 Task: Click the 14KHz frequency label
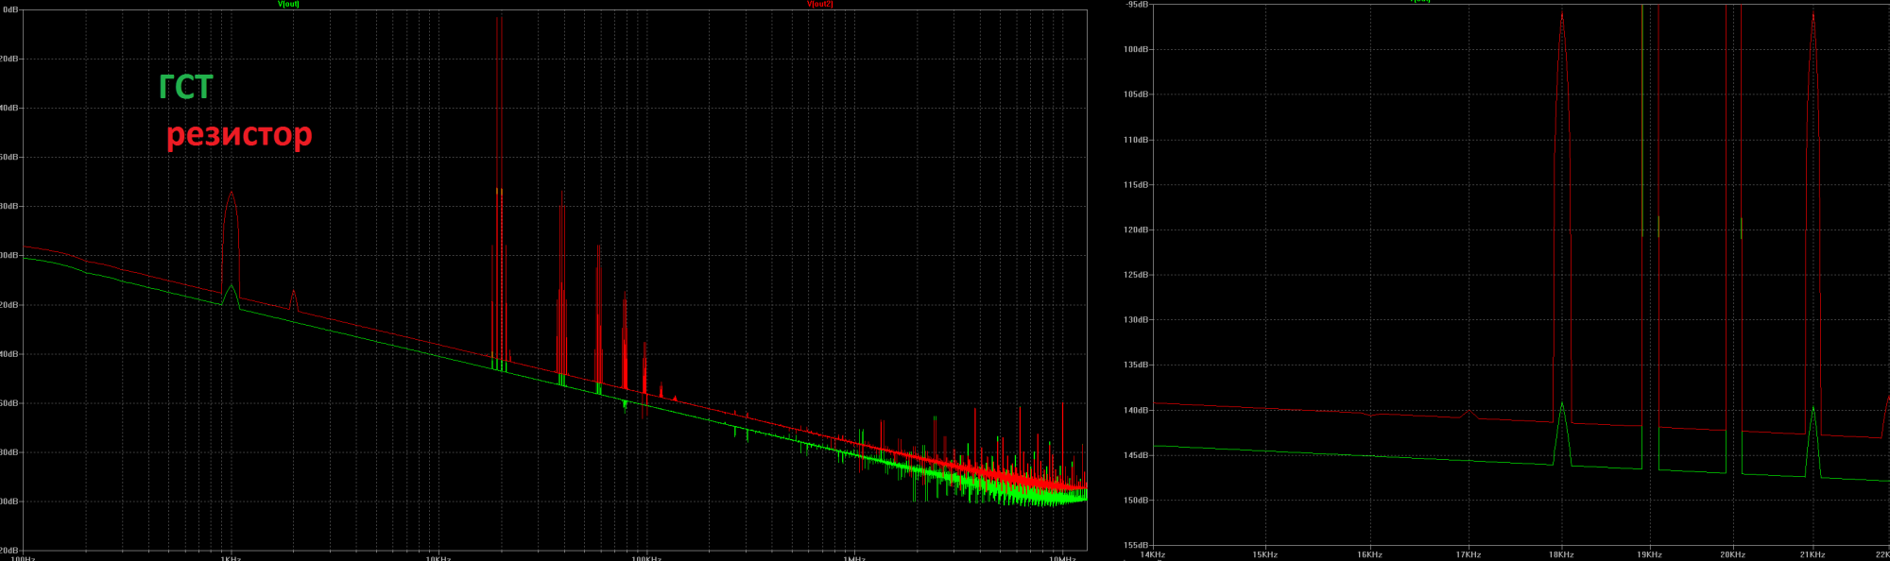pyautogui.click(x=1153, y=554)
